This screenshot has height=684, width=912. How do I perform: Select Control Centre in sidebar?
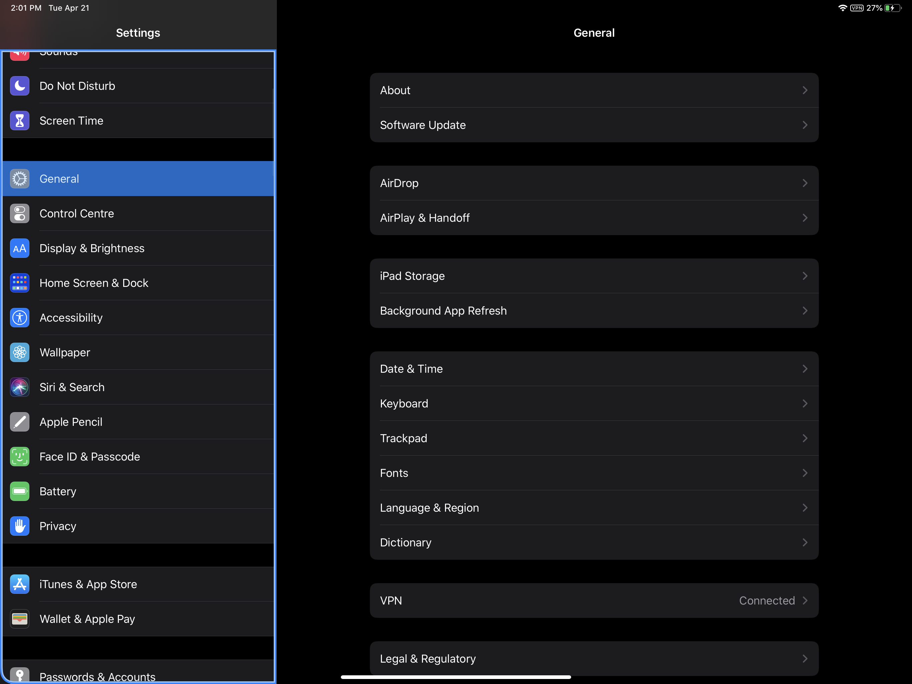(138, 213)
